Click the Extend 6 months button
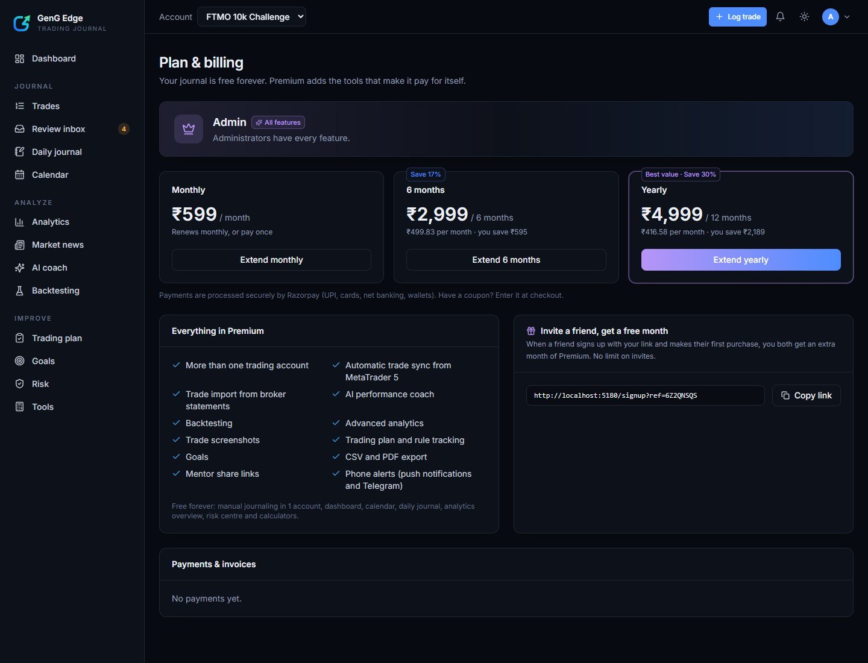 506,260
